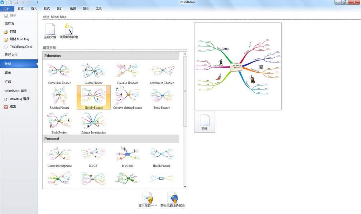This screenshot has height=214, width=361.
Task: Open the 工具 ribbon tab
Action: click(99, 9)
